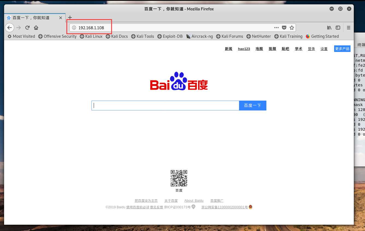Open the 地图 link

coord(259,49)
